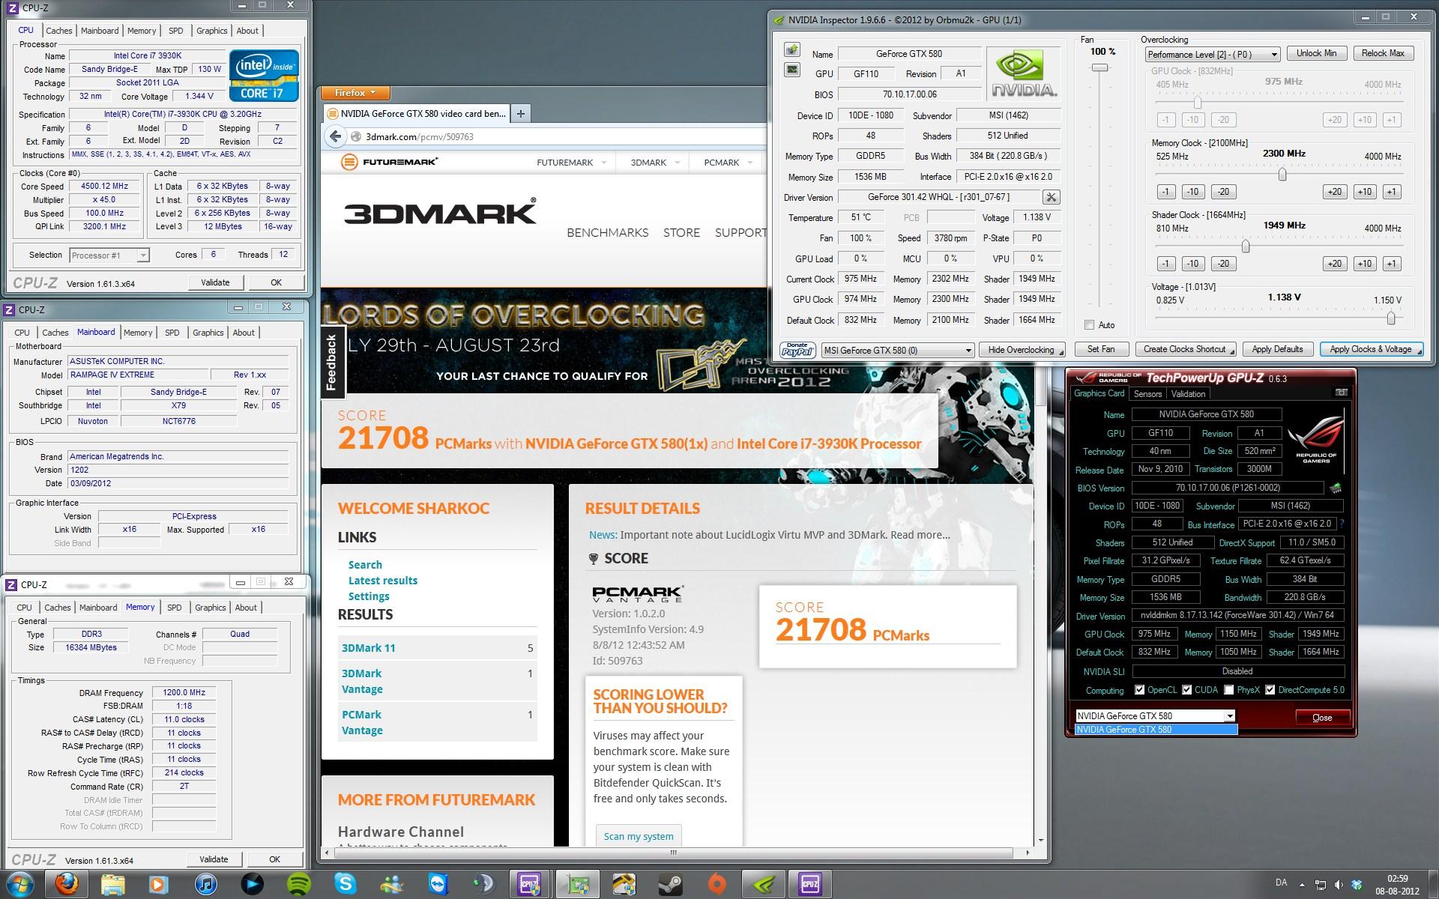Open a new Firefox tab with the plus icon
The width and height of the screenshot is (1439, 899).
(x=520, y=113)
